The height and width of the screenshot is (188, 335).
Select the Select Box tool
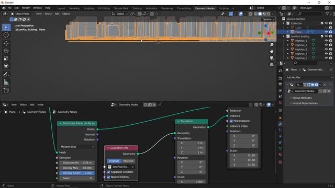pyautogui.click(x=6, y=28)
